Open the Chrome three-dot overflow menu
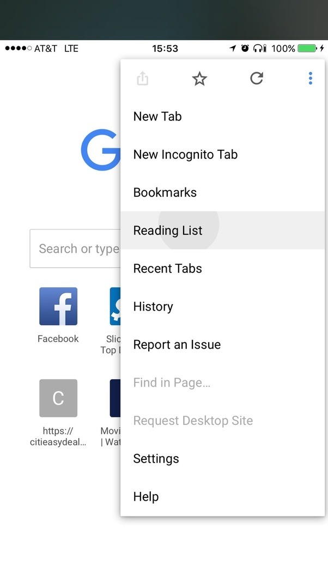 pyautogui.click(x=310, y=78)
